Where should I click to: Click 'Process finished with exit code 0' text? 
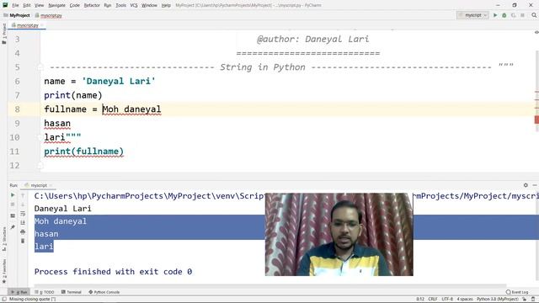click(x=113, y=272)
